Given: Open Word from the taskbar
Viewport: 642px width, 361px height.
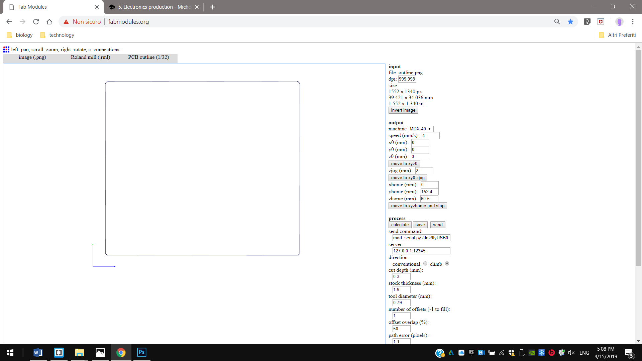Looking at the screenshot, I should pos(38,352).
